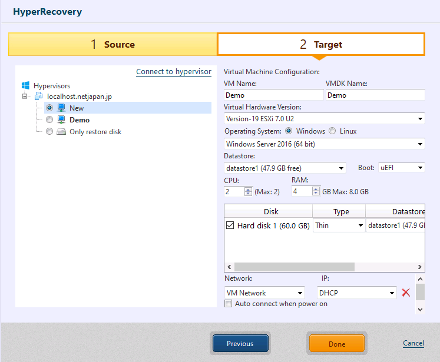
Task: Click the localhost.netjapan.jp host icon
Action: pyautogui.click(x=38, y=97)
